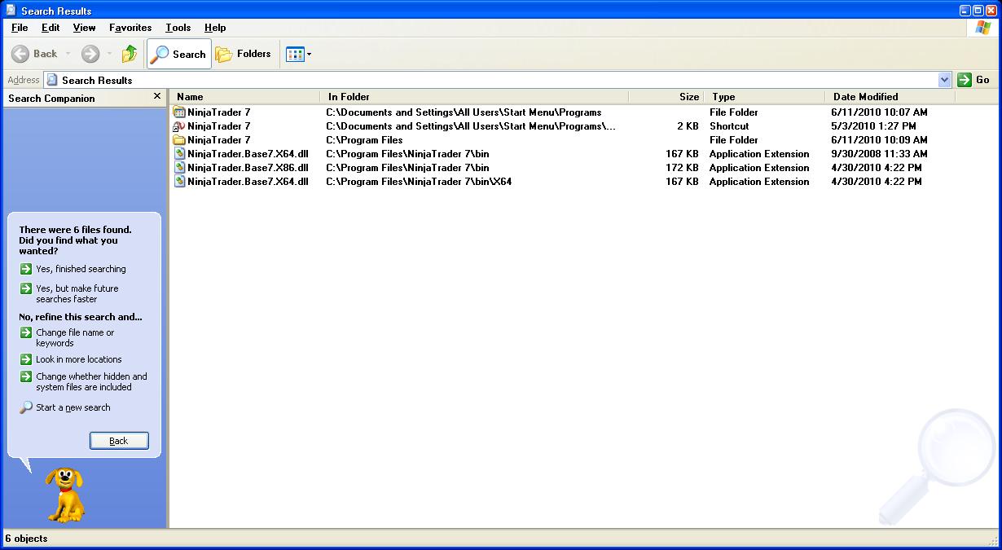Select the NinjaTrader.Base7.X86.dll file icon

click(x=179, y=168)
